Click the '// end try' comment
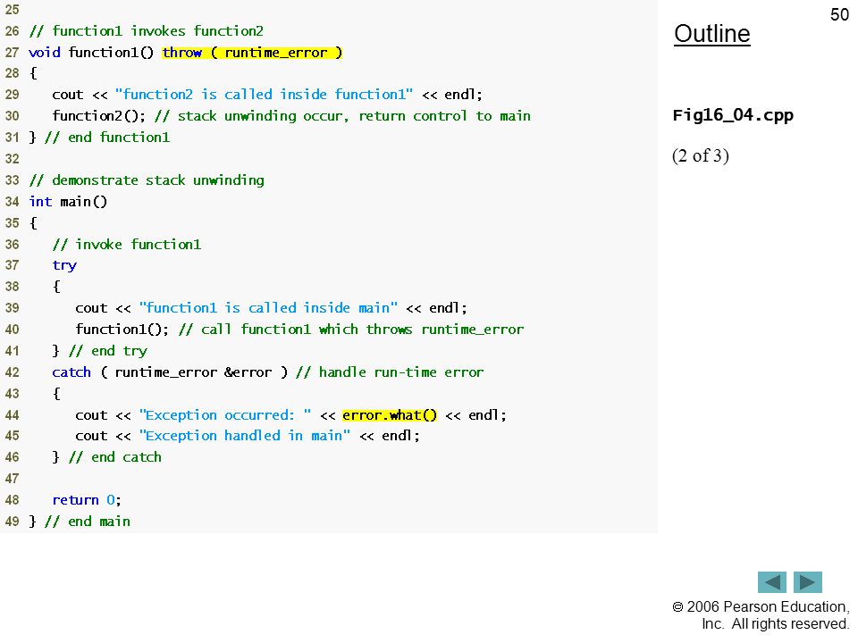The width and height of the screenshot is (858, 643). 108,350
